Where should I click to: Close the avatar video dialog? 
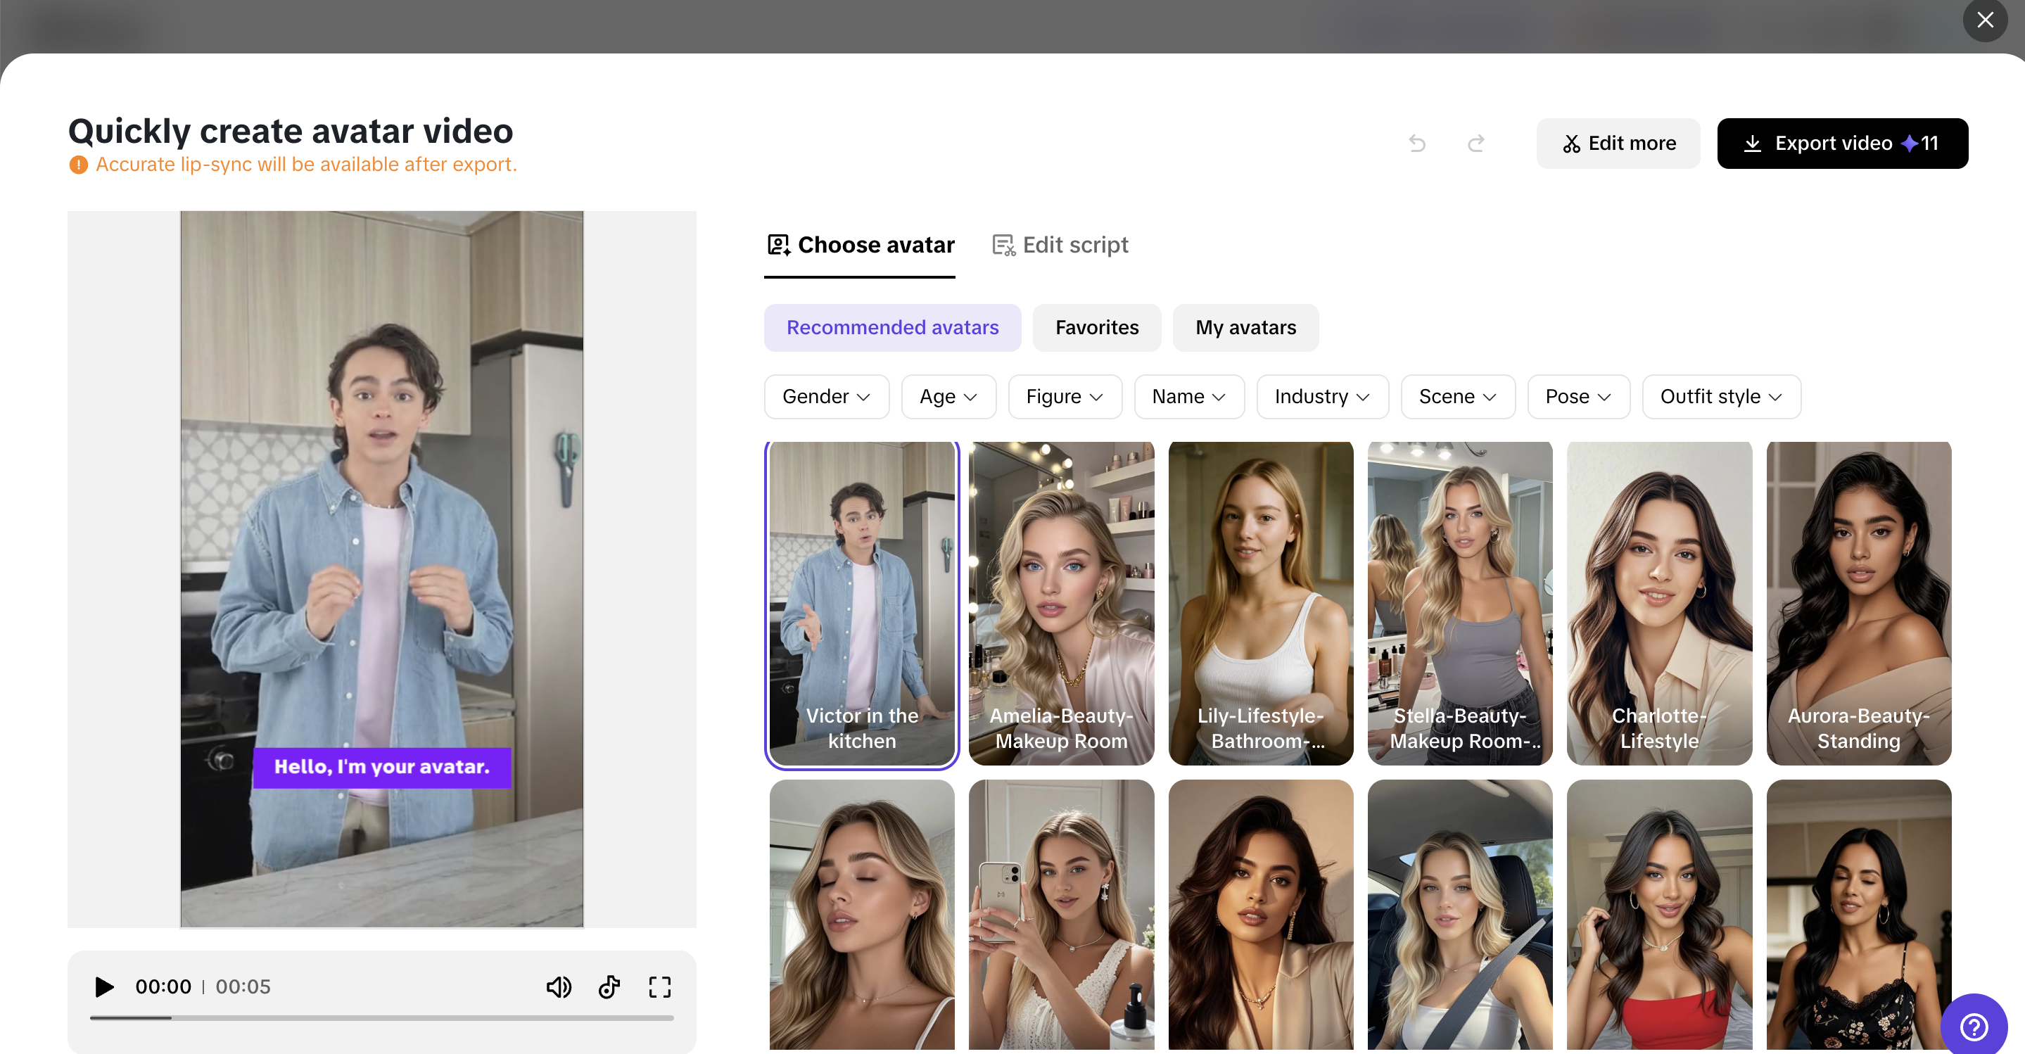click(x=1985, y=20)
